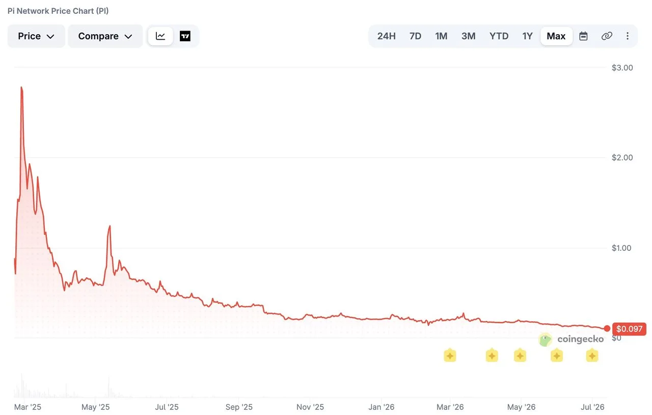Click the CoinGecko logo watermark
The width and height of the screenshot is (652, 415).
[x=571, y=340]
